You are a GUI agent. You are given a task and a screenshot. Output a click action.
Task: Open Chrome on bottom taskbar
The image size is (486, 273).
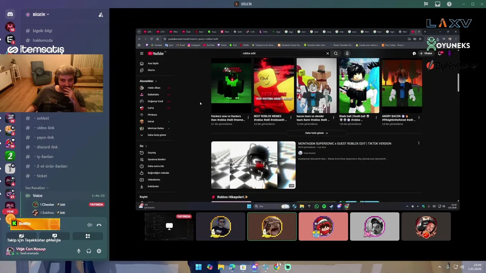coord(277,267)
